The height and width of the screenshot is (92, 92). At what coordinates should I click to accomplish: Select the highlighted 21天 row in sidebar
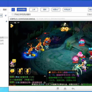point(4,38)
